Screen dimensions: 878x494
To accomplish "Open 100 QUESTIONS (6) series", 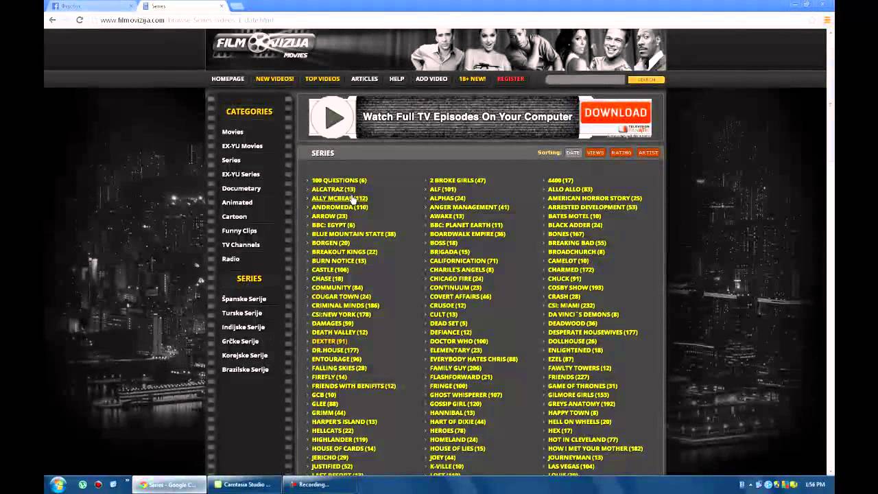I will (339, 180).
